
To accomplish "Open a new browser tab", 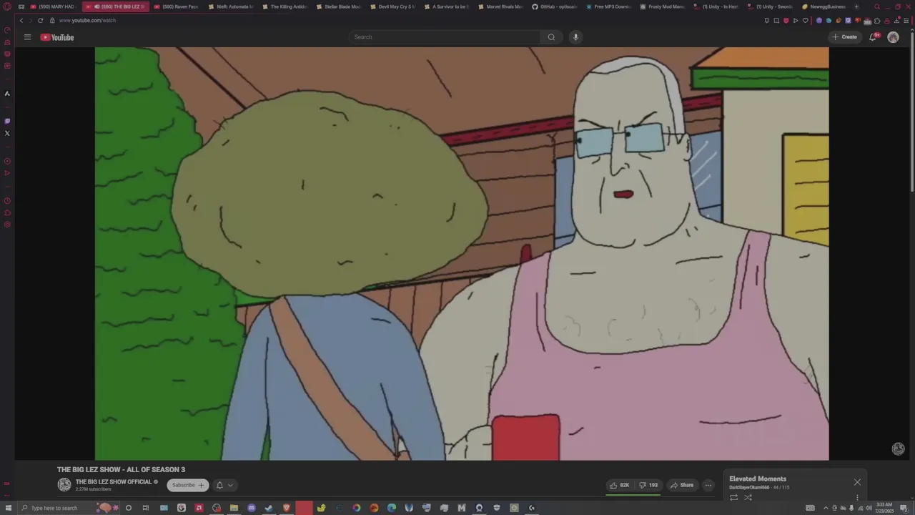I will coord(856,6).
